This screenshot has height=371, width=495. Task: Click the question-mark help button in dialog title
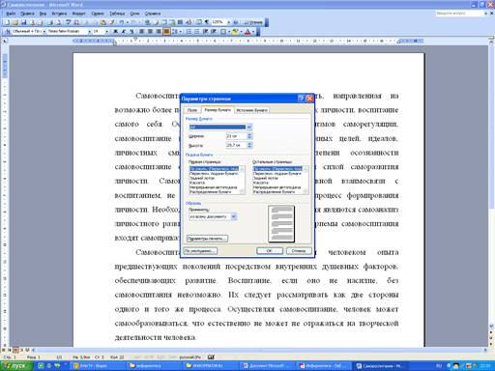(x=301, y=99)
